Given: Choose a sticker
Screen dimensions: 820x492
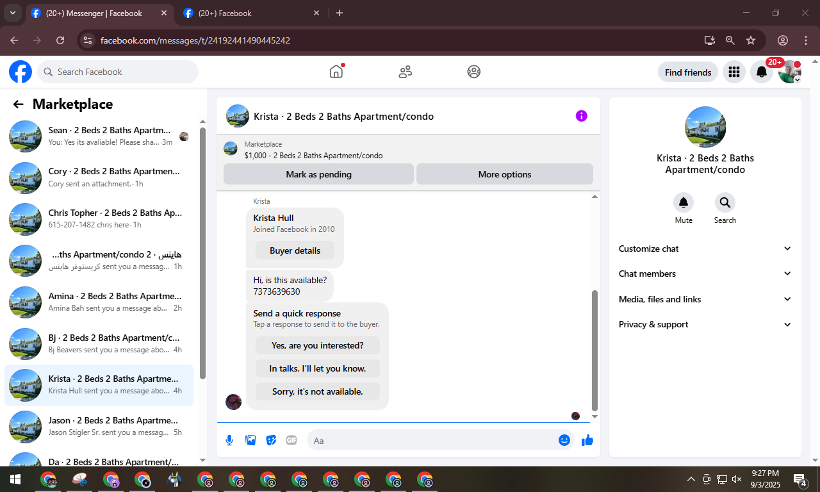Looking at the screenshot, I should pyautogui.click(x=271, y=440).
